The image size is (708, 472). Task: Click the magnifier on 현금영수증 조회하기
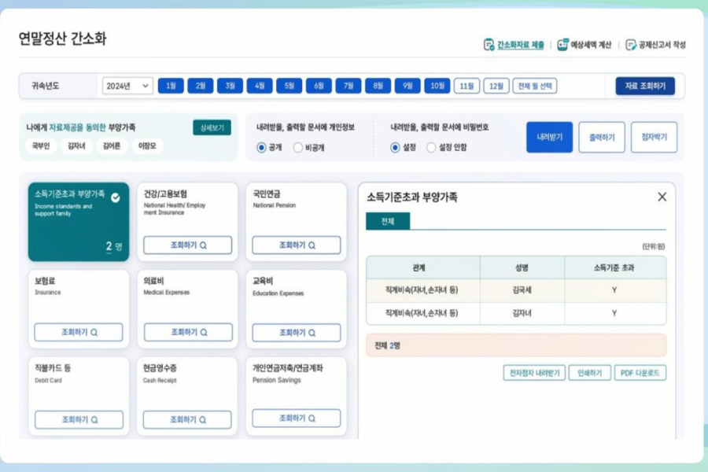pos(203,419)
